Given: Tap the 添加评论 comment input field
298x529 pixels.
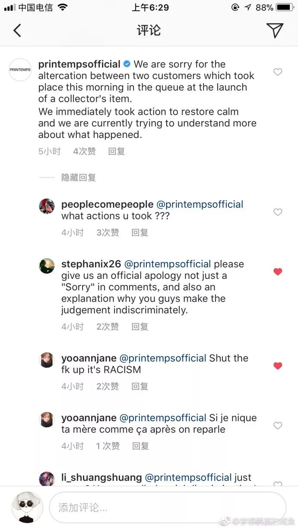Looking at the screenshot, I should pos(168,507).
